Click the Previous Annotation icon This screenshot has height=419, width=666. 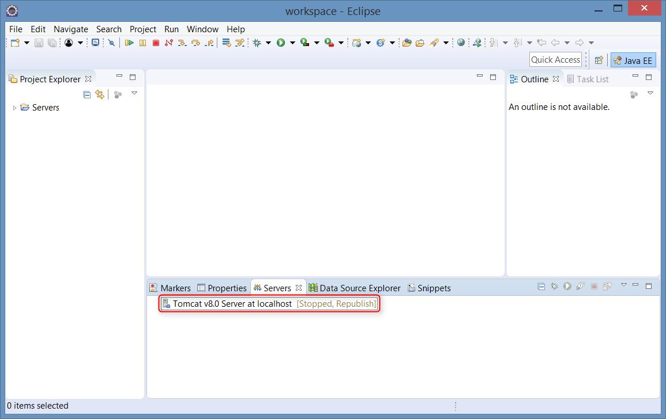517,43
